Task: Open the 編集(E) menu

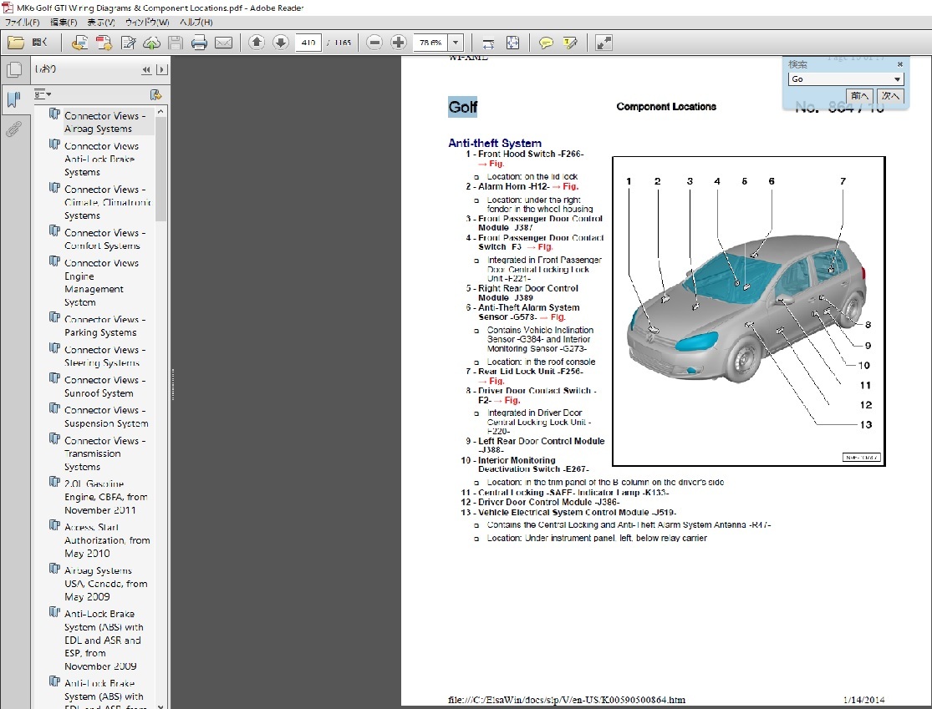Action: tap(64, 22)
